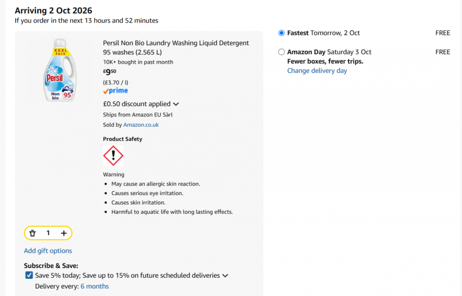Click the Arriving 2 Oct 2026 heading

click(x=53, y=11)
